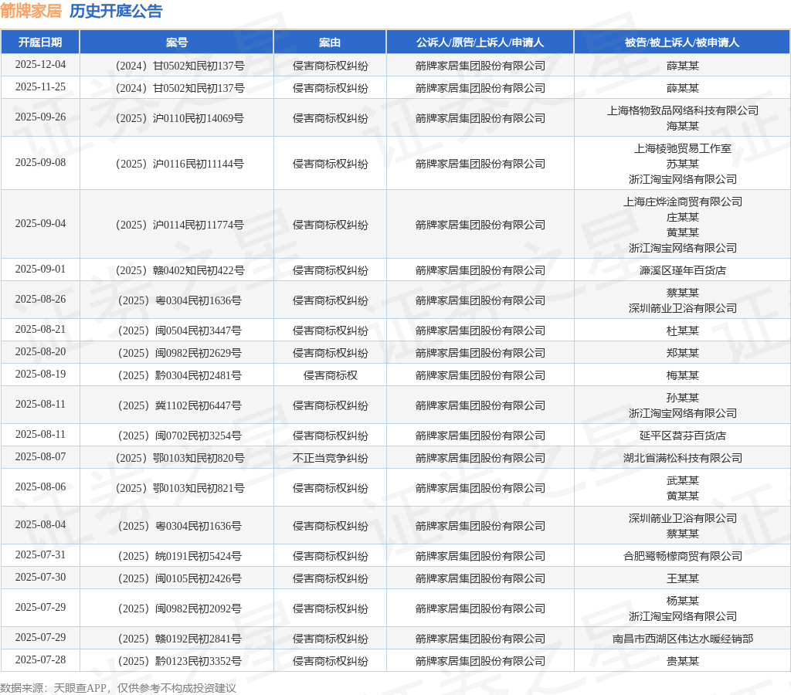
Task: Click defendant 延平区茗芬百货店
Action: coord(683,436)
